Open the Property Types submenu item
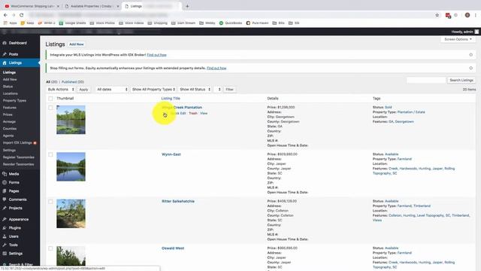The width and height of the screenshot is (481, 271). [14, 100]
